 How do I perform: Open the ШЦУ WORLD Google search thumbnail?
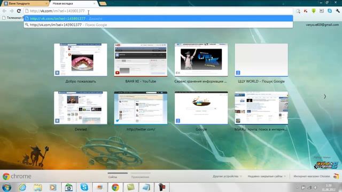[x=261, y=60]
